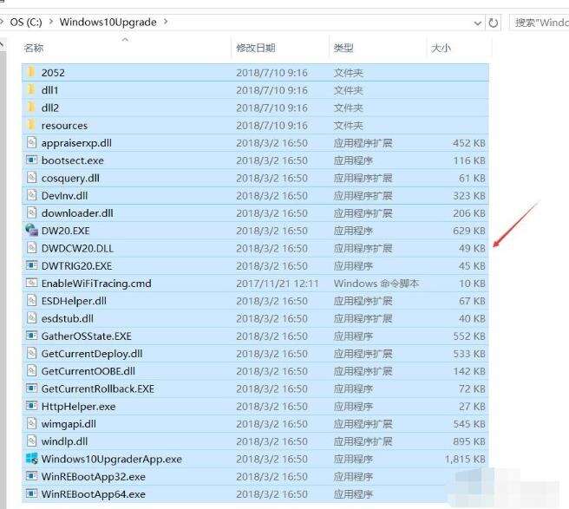Expand the chevron after Windows10Upgrade breadcrumb
This screenshot has height=509, width=569.
pyautogui.click(x=166, y=22)
